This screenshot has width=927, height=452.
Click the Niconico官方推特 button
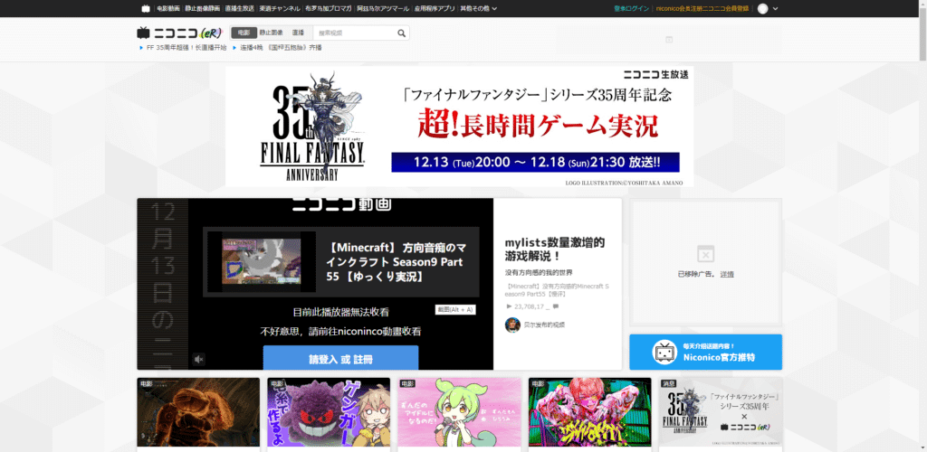[x=705, y=353]
